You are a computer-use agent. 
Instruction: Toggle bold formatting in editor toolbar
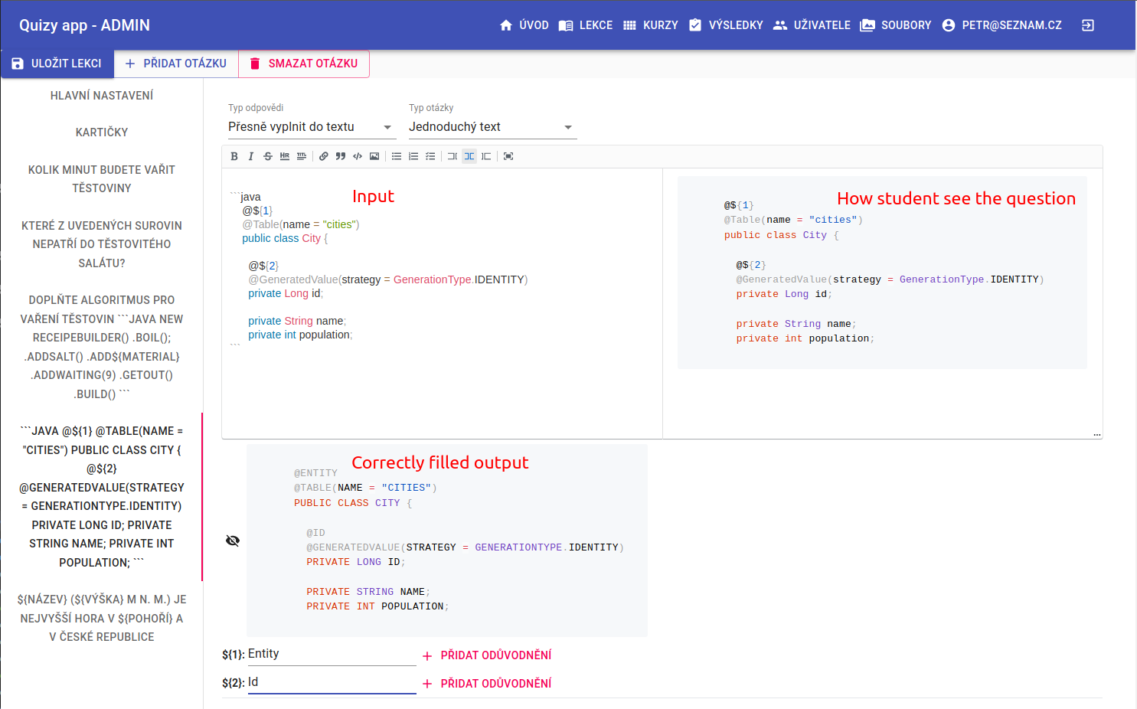[x=234, y=156]
